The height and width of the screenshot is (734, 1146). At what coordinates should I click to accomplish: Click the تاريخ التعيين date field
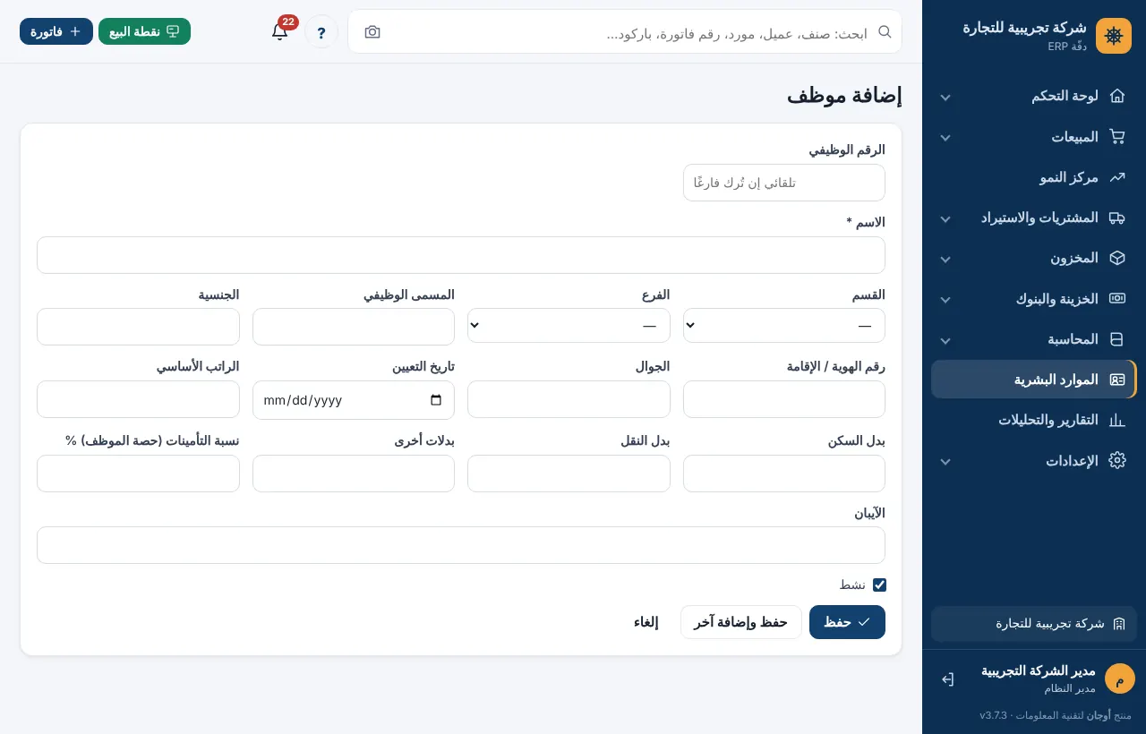354,400
